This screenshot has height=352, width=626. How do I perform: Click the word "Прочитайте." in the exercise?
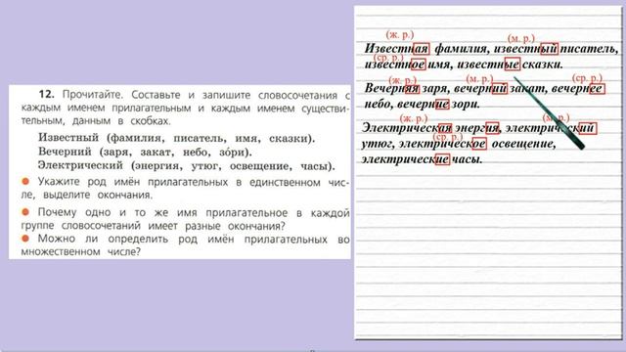92,95
